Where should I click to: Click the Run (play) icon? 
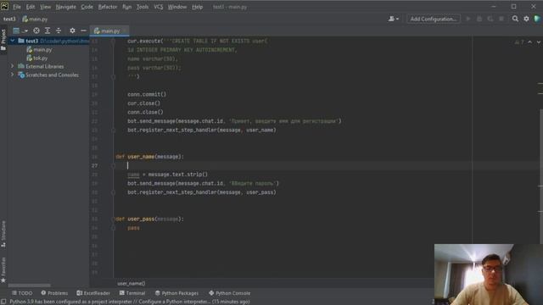pyautogui.click(x=468, y=19)
